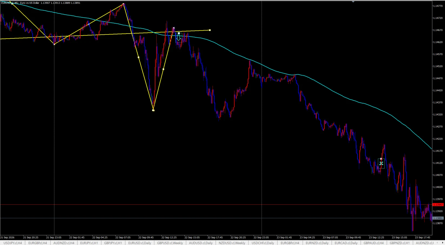Click the sell-entry down arrow marker
Viewport: 445px width, 245px height.
(179, 38)
